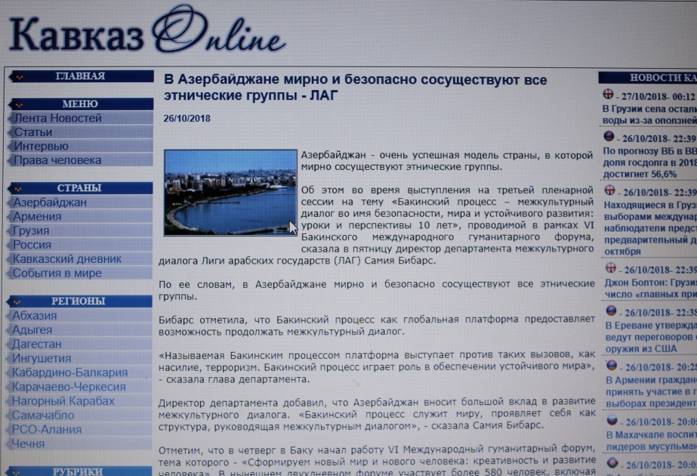Open the Кабардино-Балкария region
Image resolution: width=697 pixels, height=476 pixels.
[x=79, y=372]
